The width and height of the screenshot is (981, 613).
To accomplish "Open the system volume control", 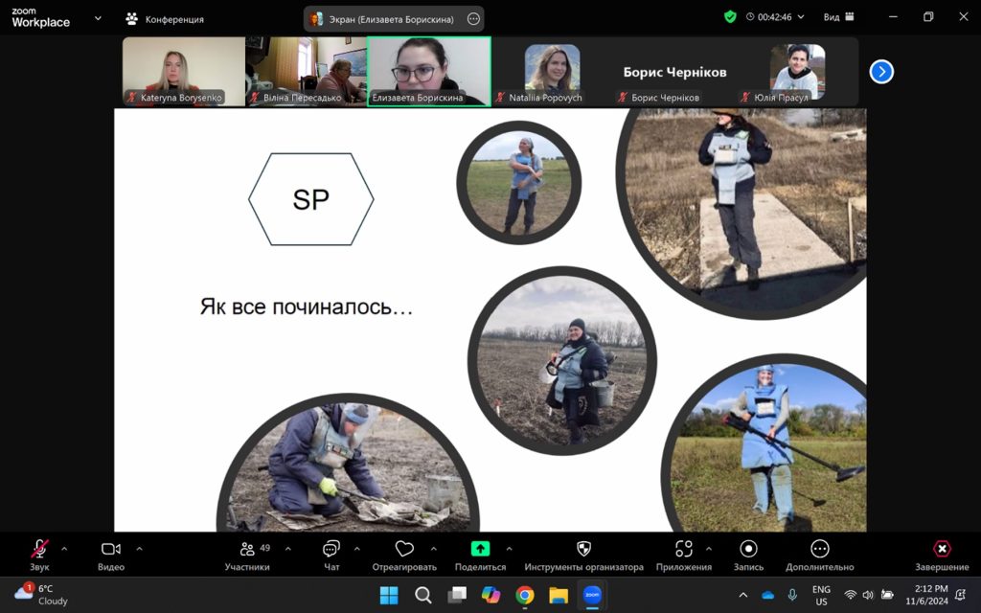I will point(866,595).
